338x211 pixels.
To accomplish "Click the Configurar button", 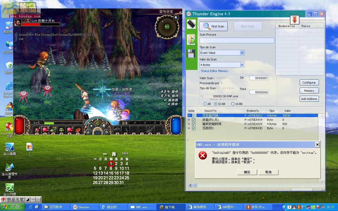I will tap(309, 83).
